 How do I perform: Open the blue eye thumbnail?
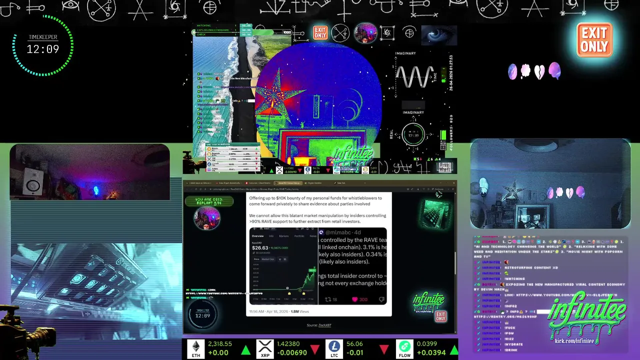[439, 35]
